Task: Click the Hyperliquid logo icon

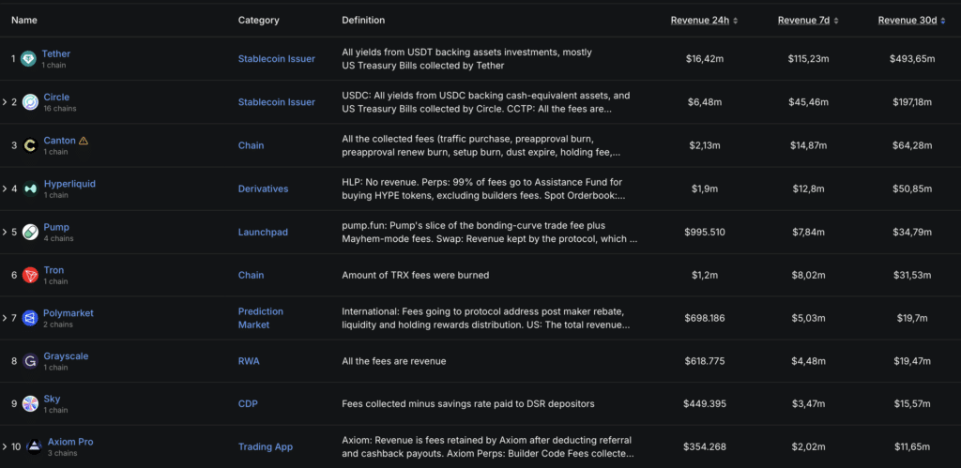Action: click(x=30, y=189)
